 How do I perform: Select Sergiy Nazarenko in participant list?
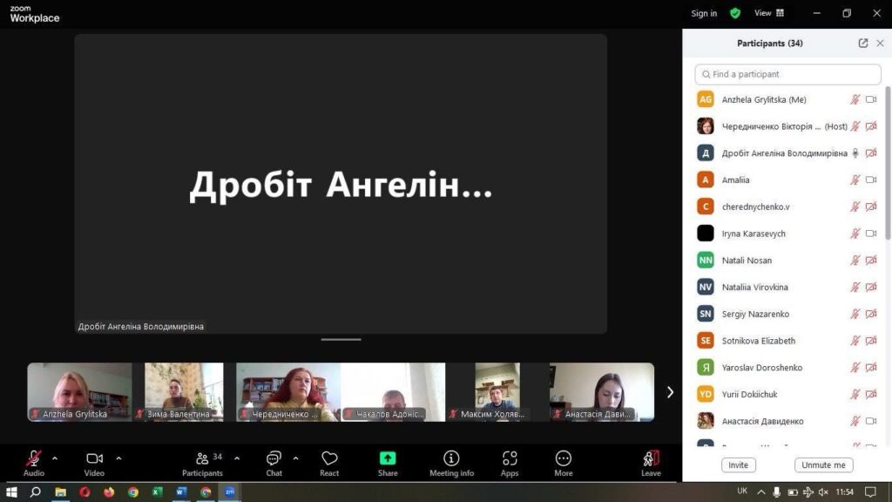tap(755, 314)
